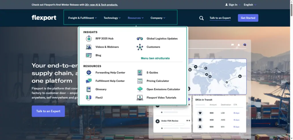Click the hero Talk to an Expert button

[x=48, y=111]
